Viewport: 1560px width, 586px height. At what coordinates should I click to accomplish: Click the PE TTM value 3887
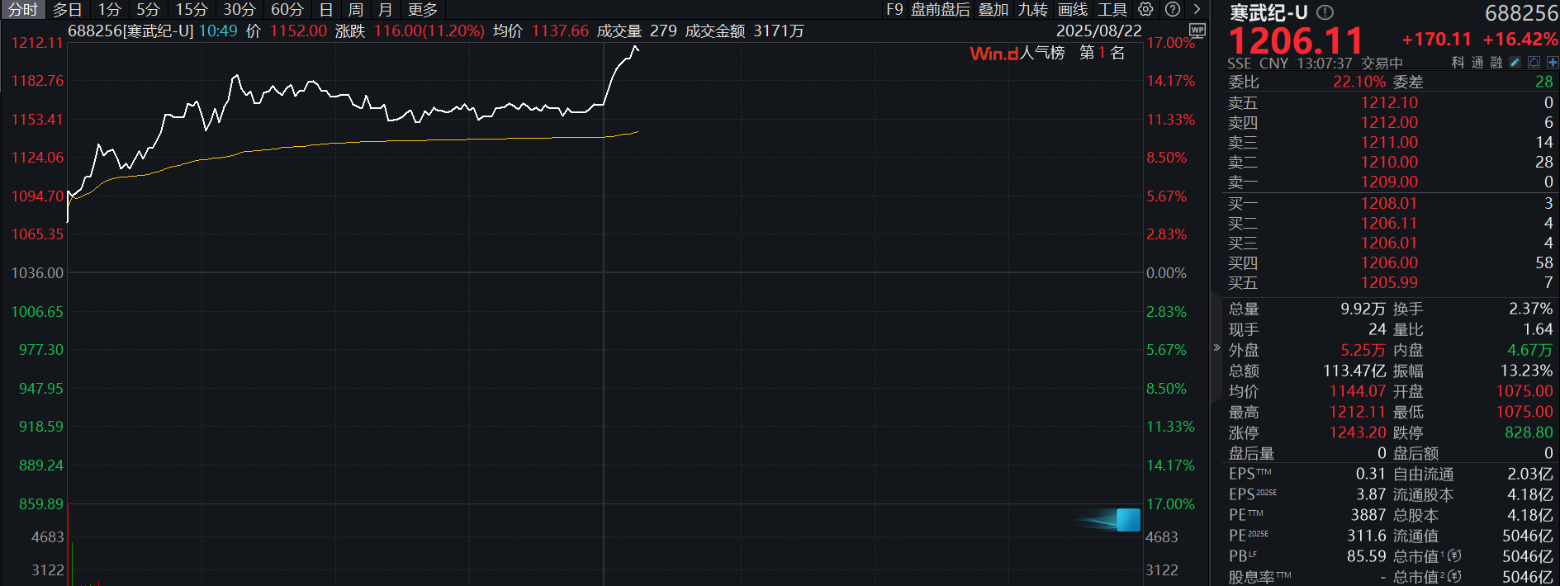[x=1368, y=515]
